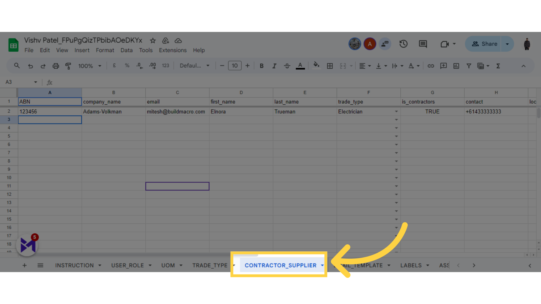The image size is (541, 304).
Task: Open the Google Sheets home icon
Action: [13, 45]
